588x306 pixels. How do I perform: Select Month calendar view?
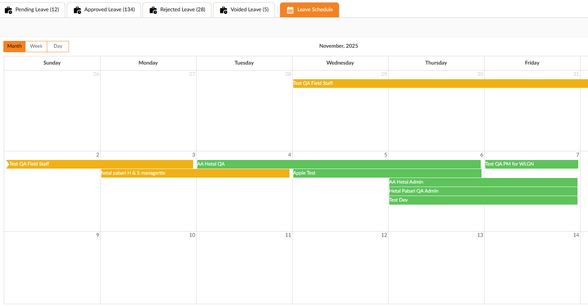(15, 46)
